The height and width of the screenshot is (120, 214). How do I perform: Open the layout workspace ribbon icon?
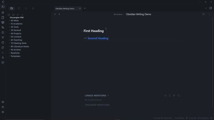point(3,63)
